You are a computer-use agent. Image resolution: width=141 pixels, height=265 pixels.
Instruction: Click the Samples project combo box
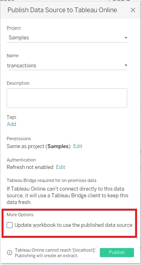point(67,38)
